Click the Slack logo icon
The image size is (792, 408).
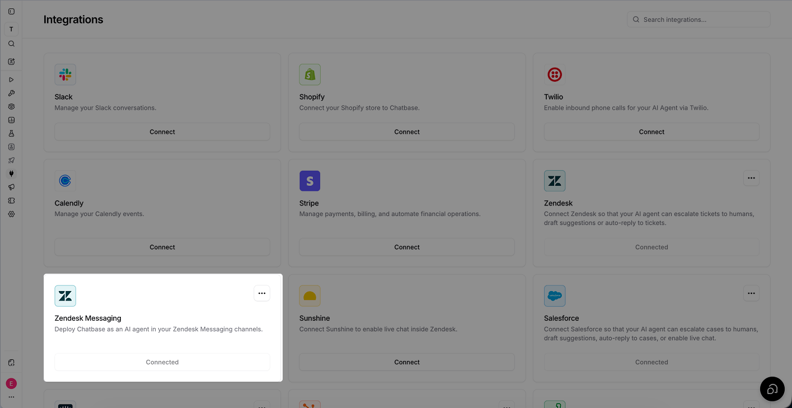65,74
